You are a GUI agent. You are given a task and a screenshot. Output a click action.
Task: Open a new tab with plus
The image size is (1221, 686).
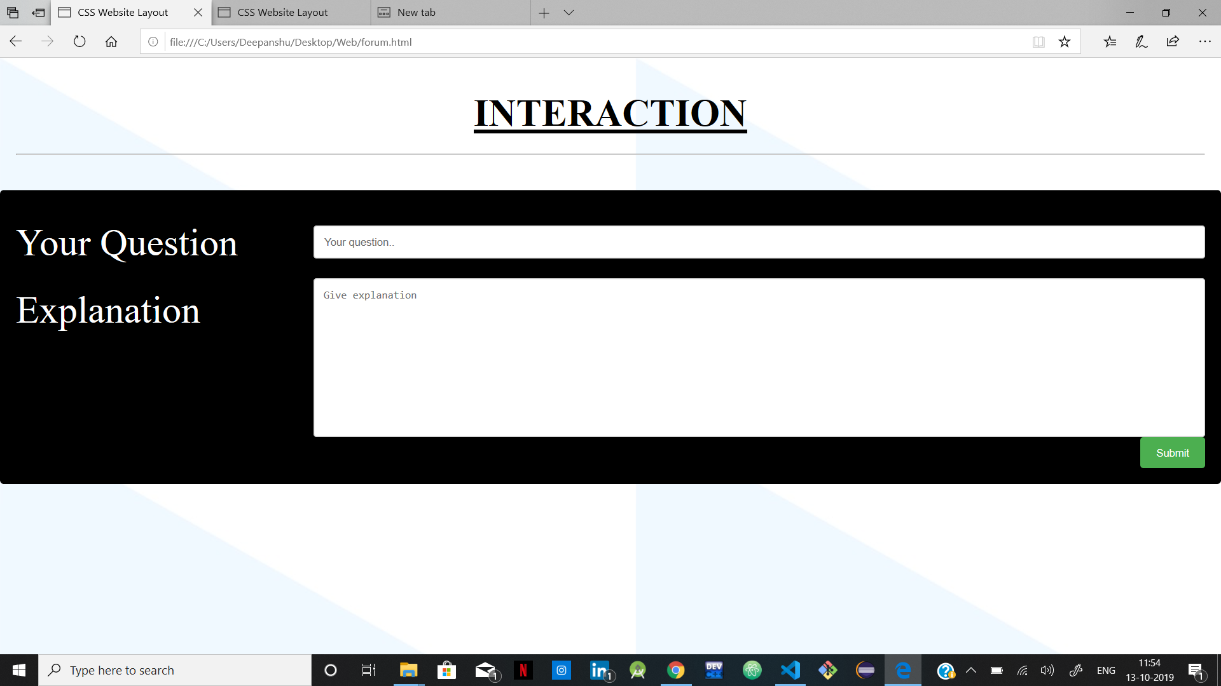point(544,13)
